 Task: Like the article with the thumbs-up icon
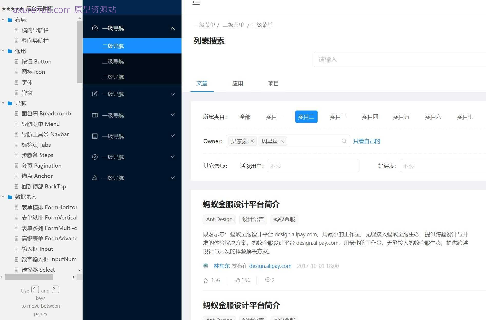pos(237,280)
